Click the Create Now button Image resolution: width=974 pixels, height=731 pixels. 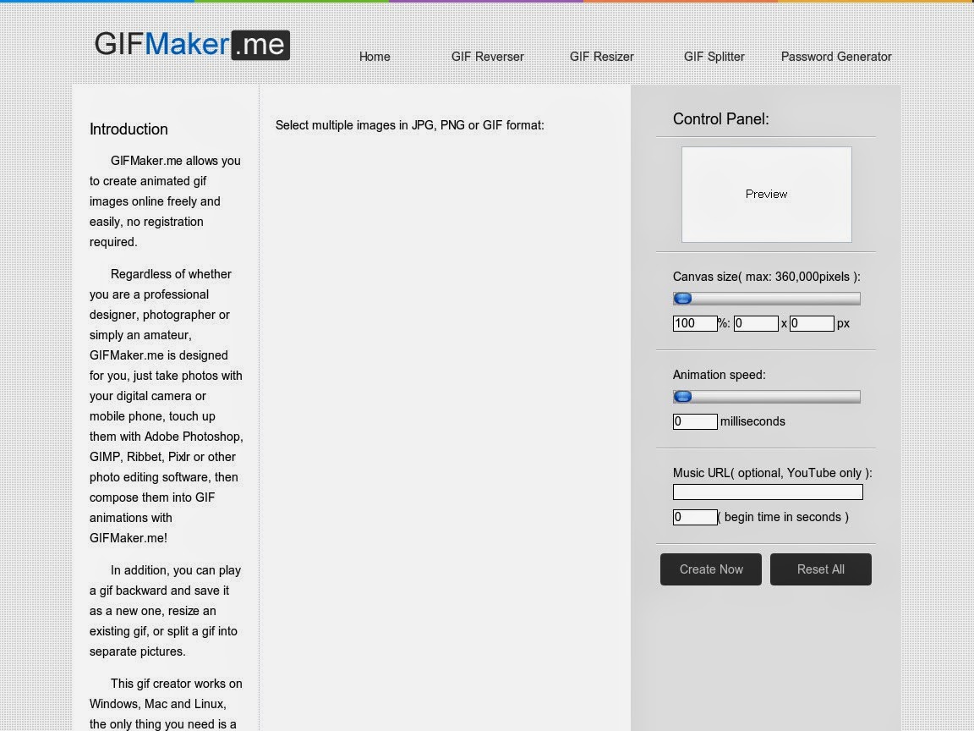710,569
